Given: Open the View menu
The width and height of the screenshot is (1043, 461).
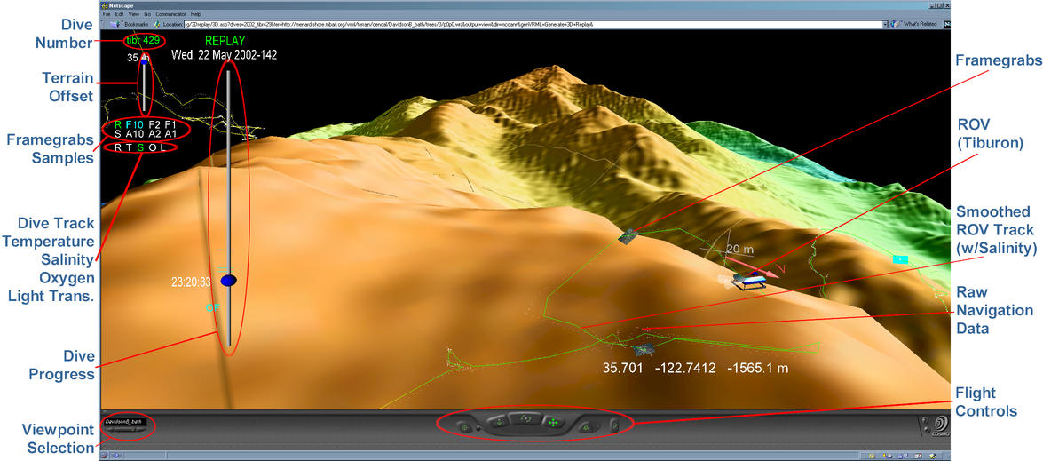Looking at the screenshot, I should (132, 14).
